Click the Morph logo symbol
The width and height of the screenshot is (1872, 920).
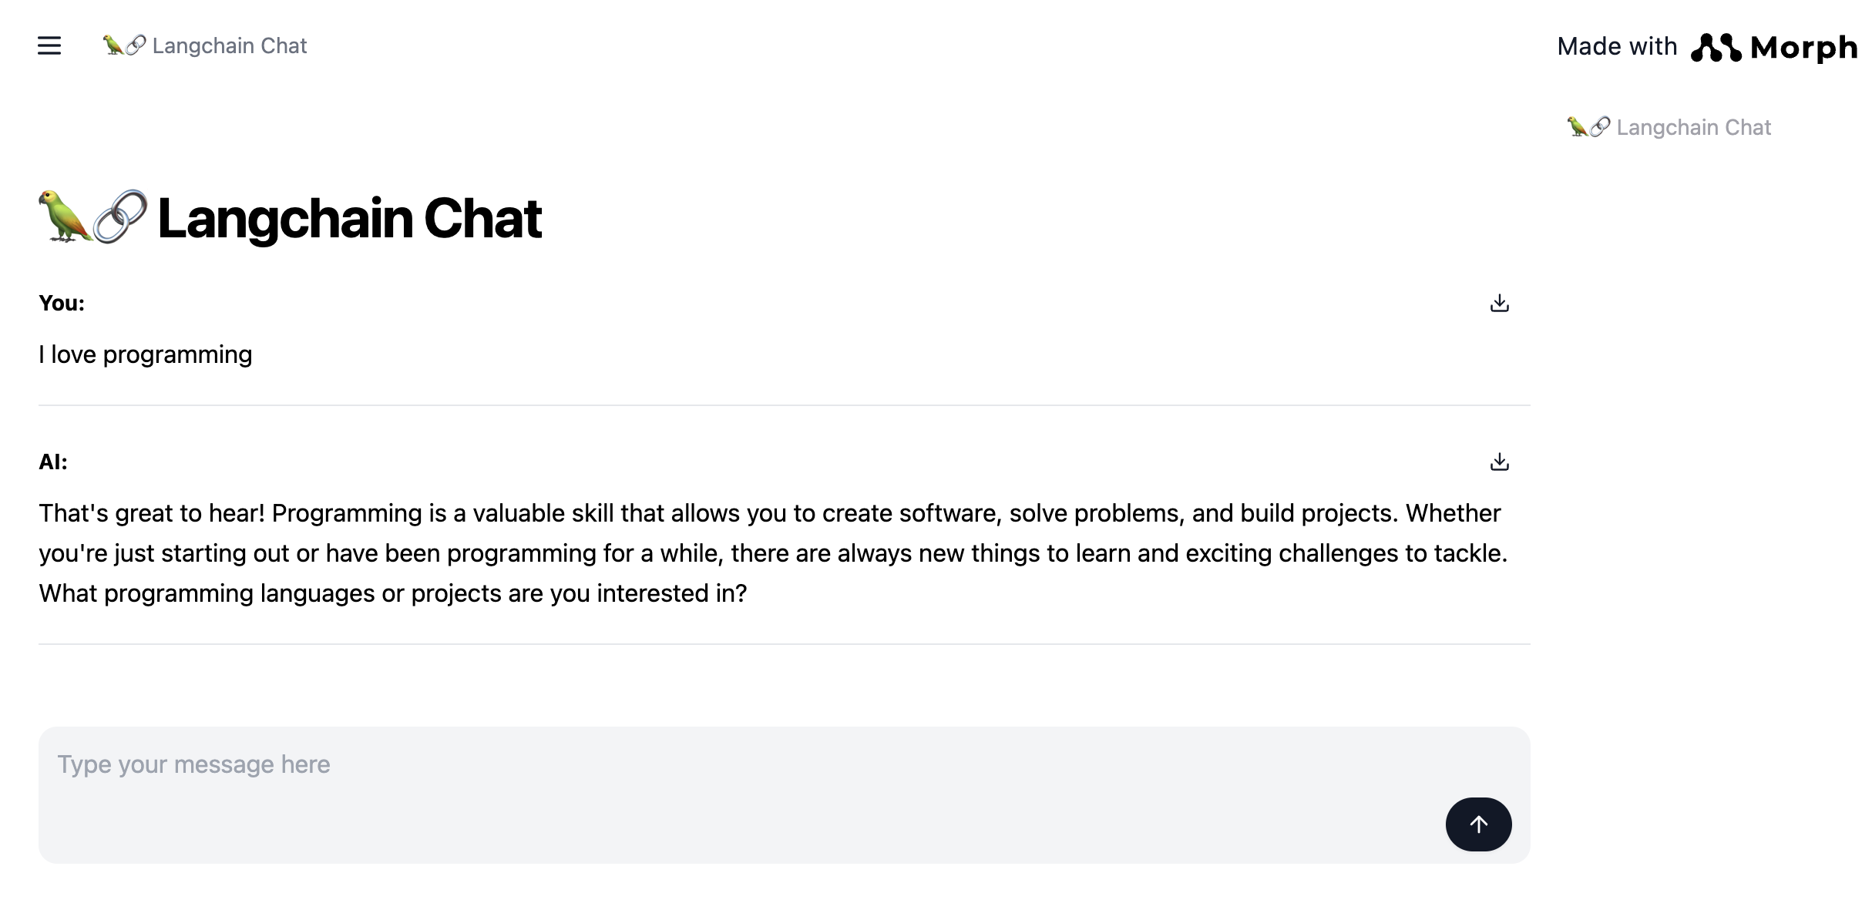click(x=1716, y=48)
